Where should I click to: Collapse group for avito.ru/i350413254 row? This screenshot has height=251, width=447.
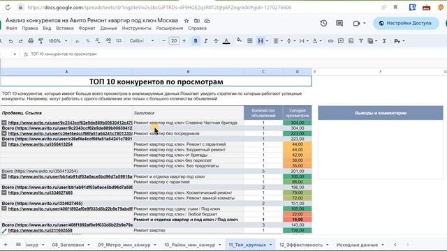pos(4,144)
